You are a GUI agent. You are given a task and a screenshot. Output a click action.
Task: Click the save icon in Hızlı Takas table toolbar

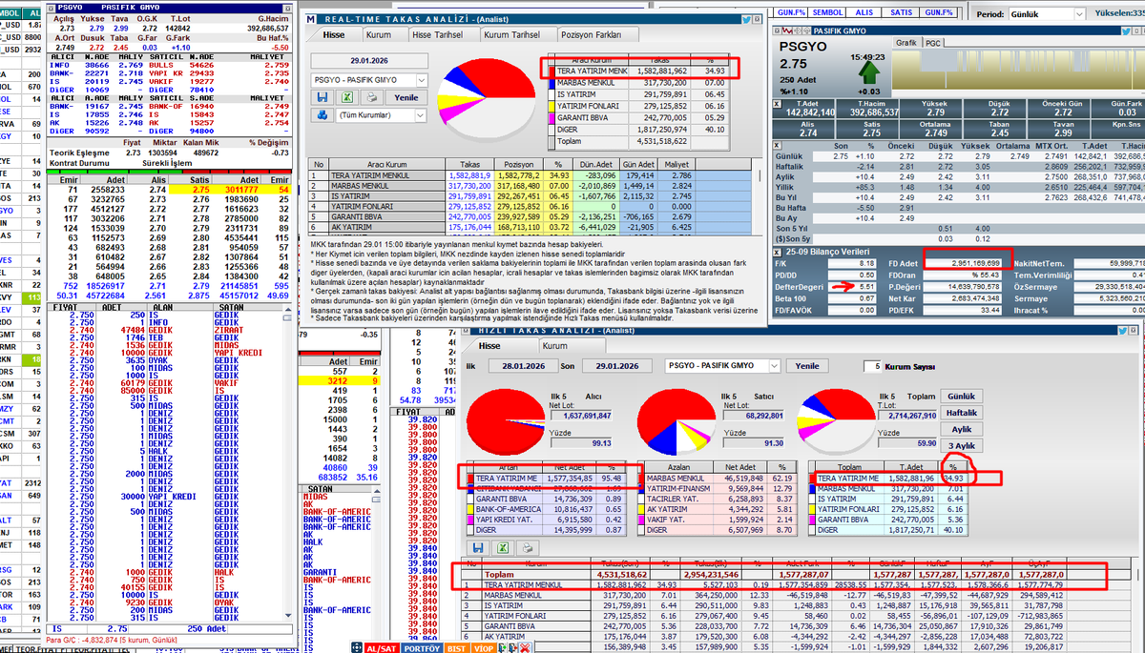[x=476, y=547]
